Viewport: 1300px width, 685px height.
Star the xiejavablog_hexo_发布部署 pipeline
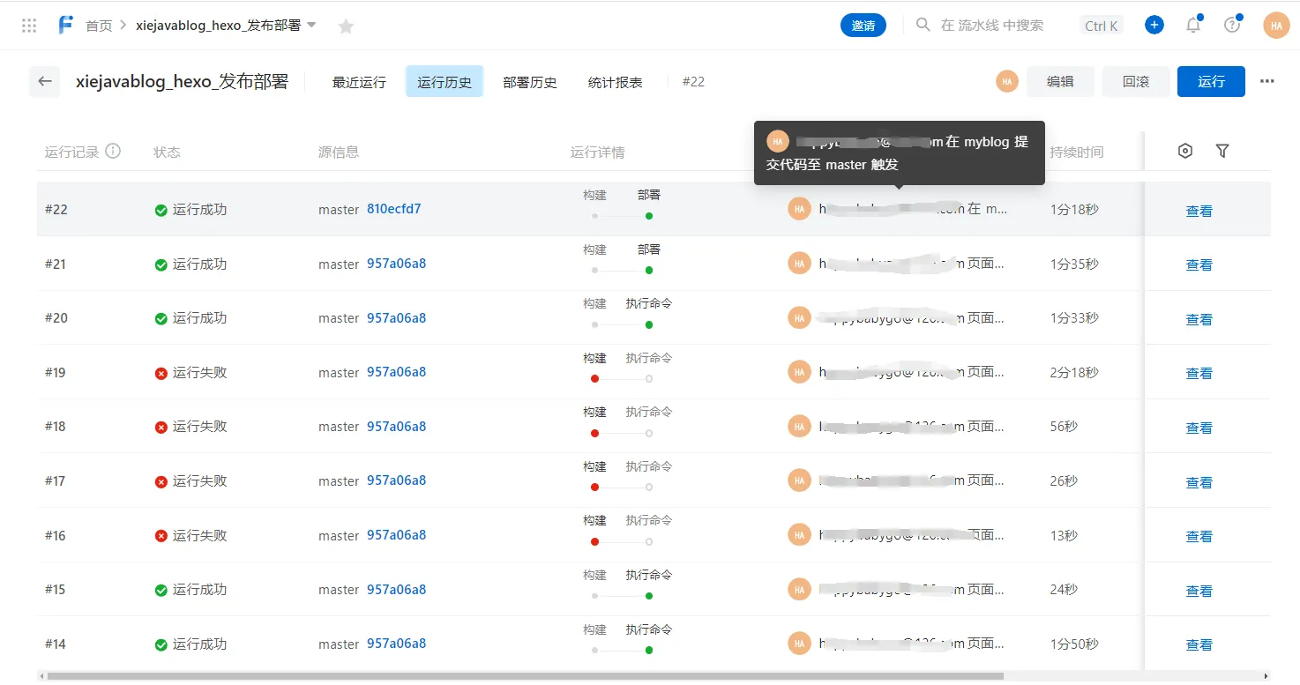[x=345, y=26]
